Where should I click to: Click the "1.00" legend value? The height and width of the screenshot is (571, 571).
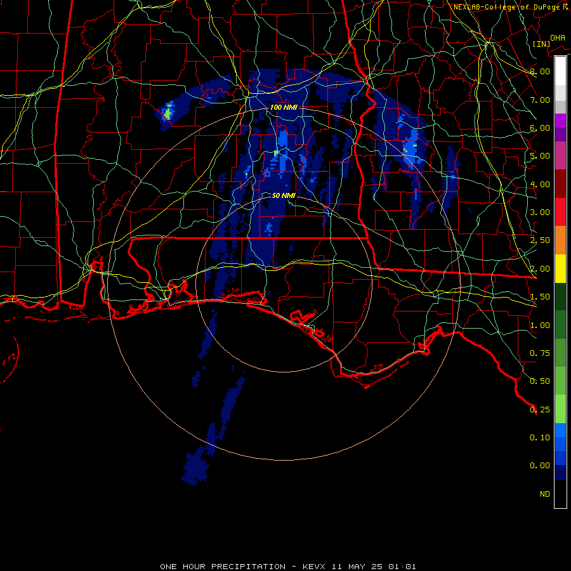coord(540,325)
